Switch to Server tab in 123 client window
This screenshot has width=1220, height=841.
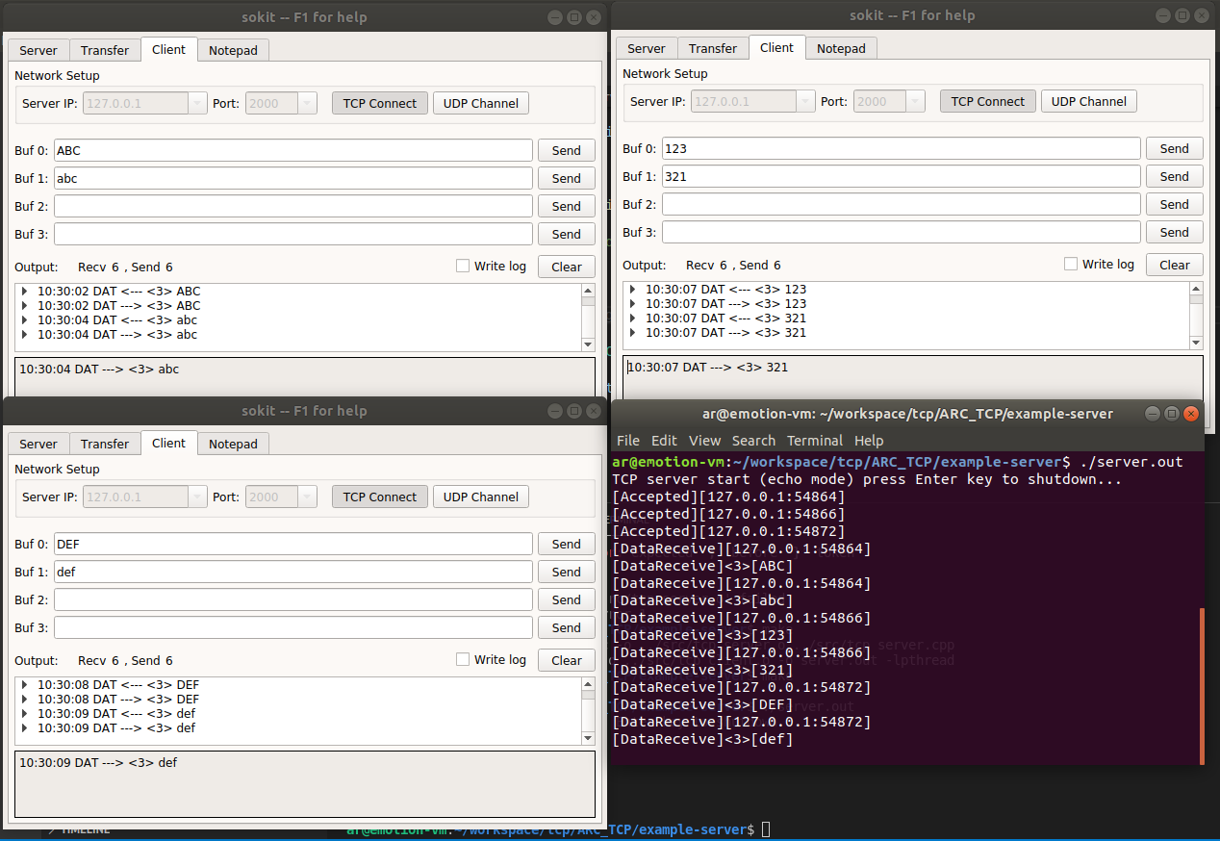(x=647, y=48)
